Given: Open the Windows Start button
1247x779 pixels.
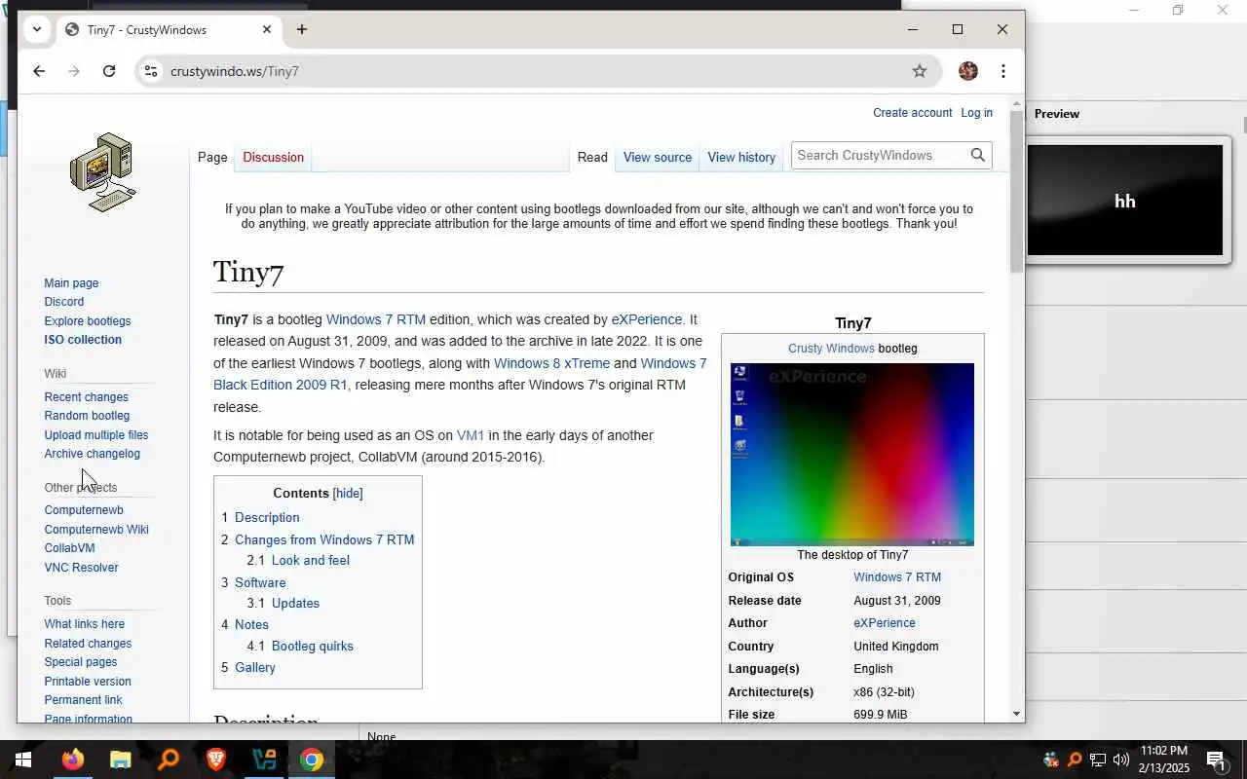Looking at the screenshot, I should coord(23,760).
